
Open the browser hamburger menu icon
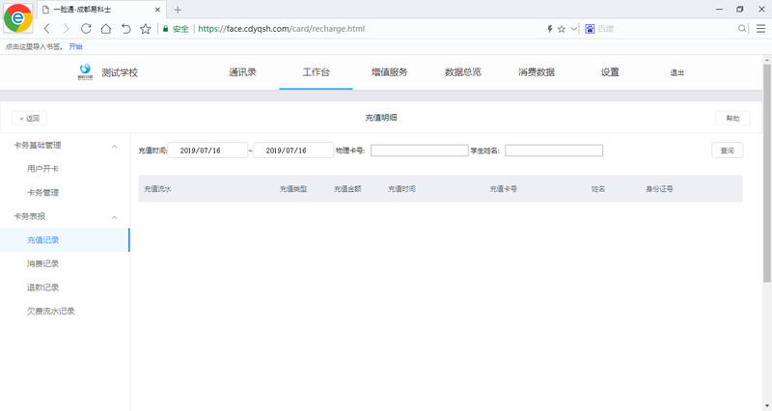[760, 29]
